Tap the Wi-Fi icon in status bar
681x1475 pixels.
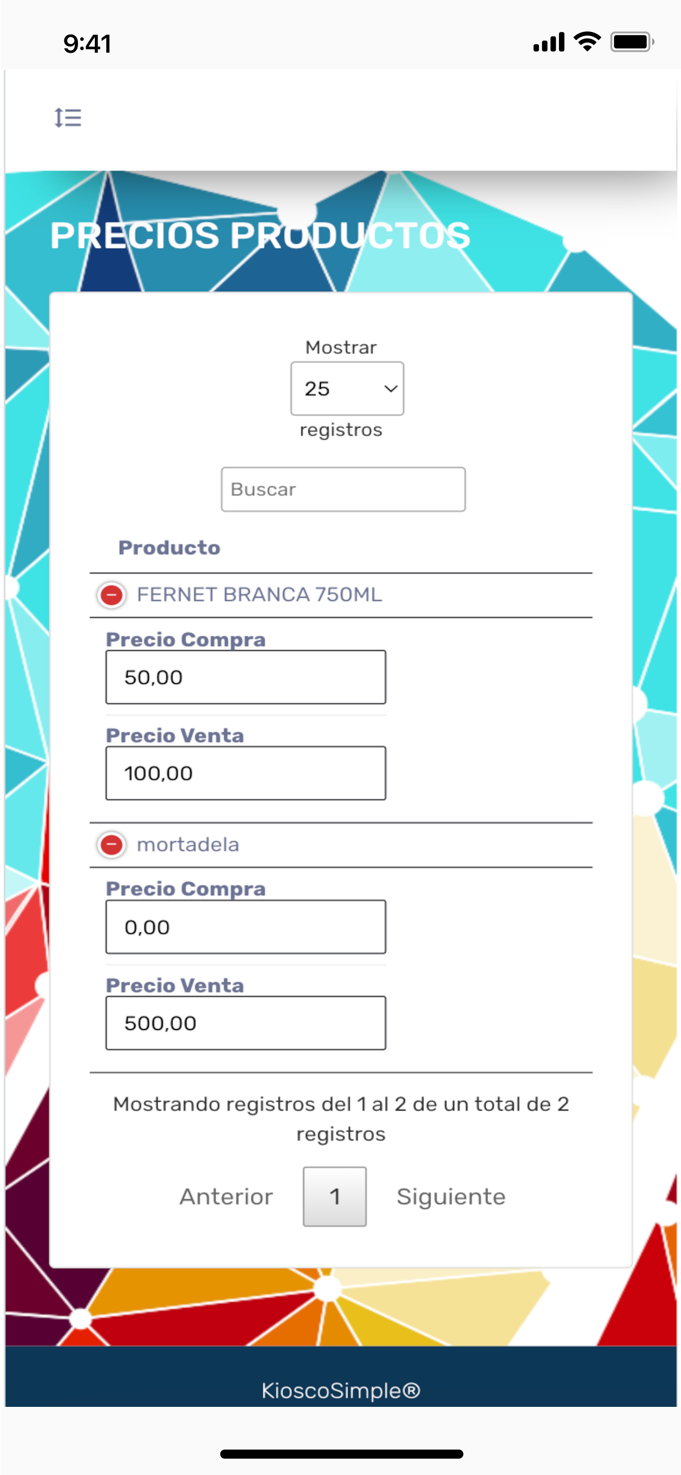pos(587,41)
